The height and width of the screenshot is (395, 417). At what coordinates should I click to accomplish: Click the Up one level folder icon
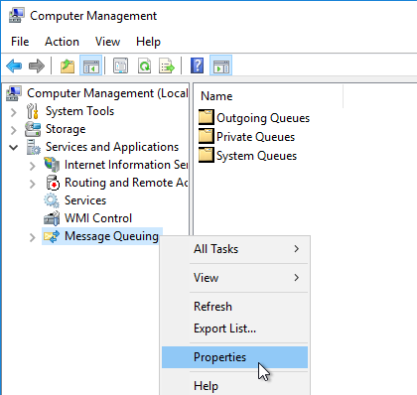pos(68,66)
